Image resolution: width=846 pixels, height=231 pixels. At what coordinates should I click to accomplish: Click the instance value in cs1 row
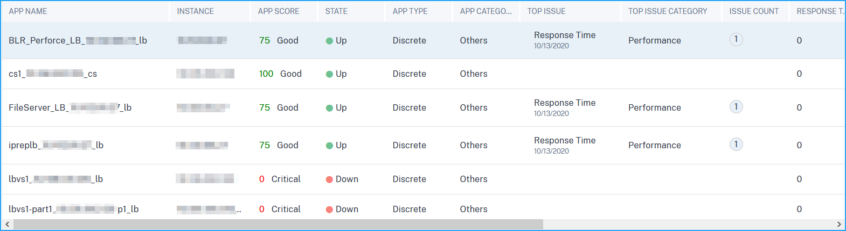coord(205,74)
